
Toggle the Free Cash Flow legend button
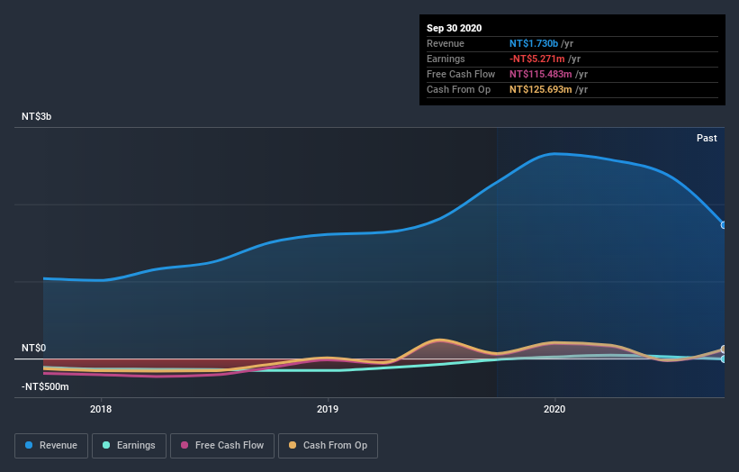click(222, 446)
